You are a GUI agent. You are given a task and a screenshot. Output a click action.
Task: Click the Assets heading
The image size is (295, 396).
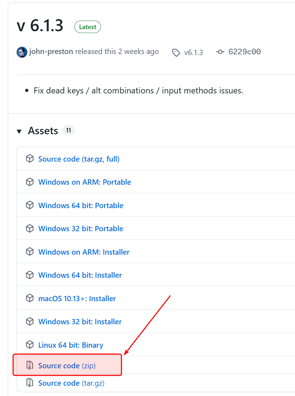(43, 131)
